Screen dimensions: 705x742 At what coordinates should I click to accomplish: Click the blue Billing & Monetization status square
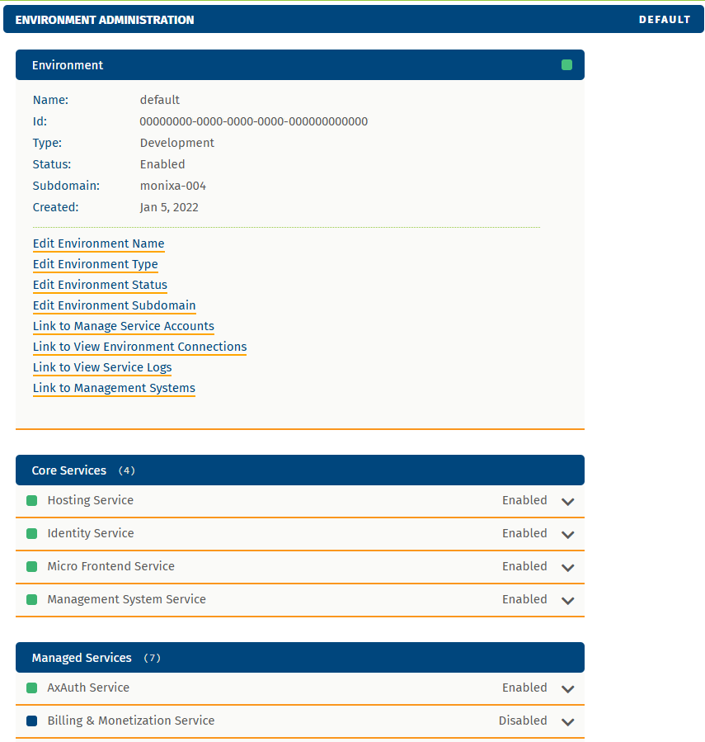(32, 721)
